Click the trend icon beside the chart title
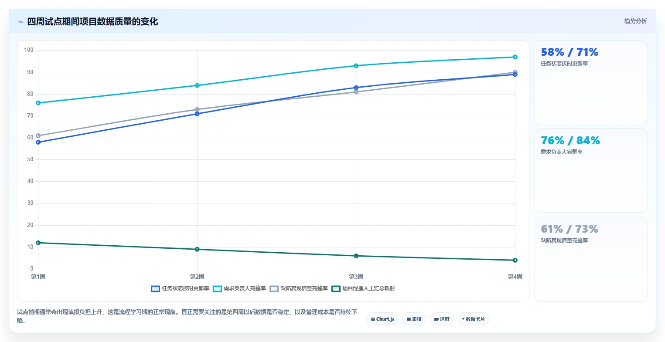Viewport: 665px width, 342px height. click(20, 22)
